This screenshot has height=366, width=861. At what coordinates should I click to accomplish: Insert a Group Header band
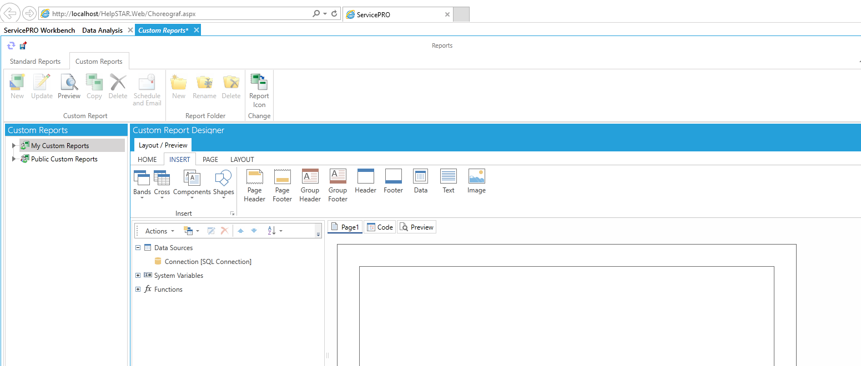310,186
